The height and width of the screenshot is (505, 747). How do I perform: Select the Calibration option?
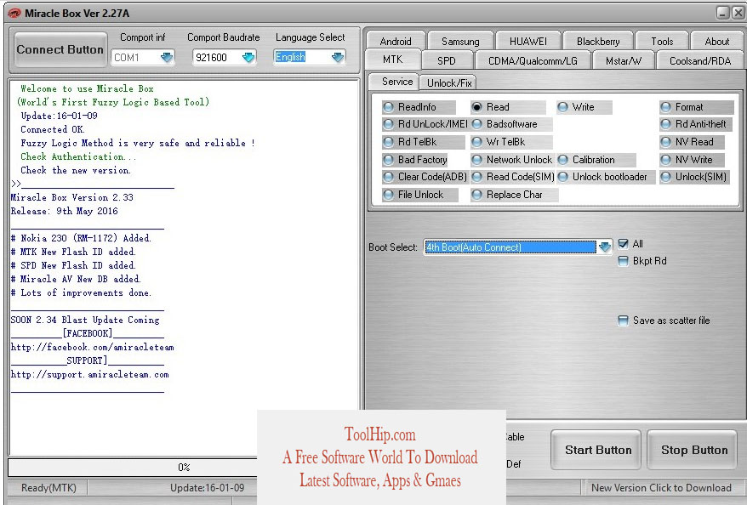point(596,160)
